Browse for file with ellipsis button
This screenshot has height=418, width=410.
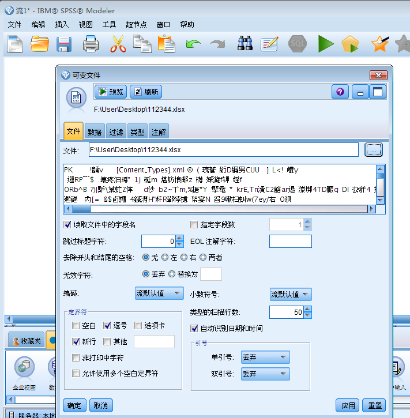(374, 150)
